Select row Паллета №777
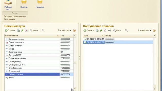162x91 pixels. click(39, 55)
